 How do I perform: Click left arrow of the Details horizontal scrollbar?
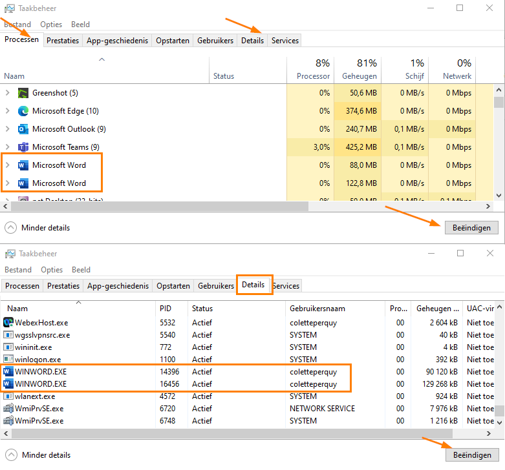(x=5, y=433)
